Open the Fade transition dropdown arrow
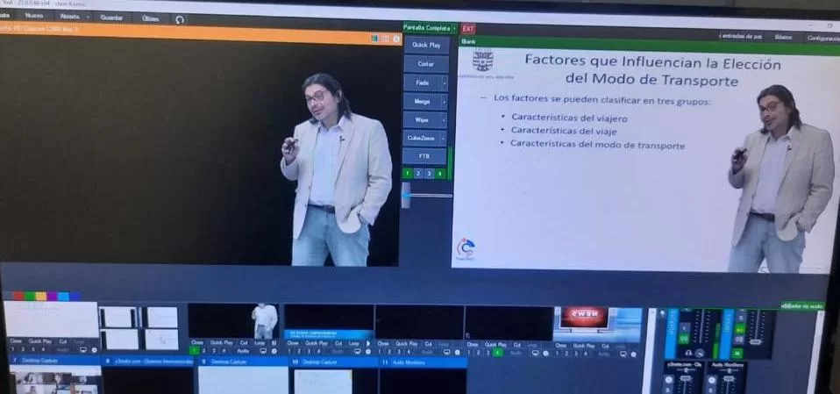 tap(444, 82)
